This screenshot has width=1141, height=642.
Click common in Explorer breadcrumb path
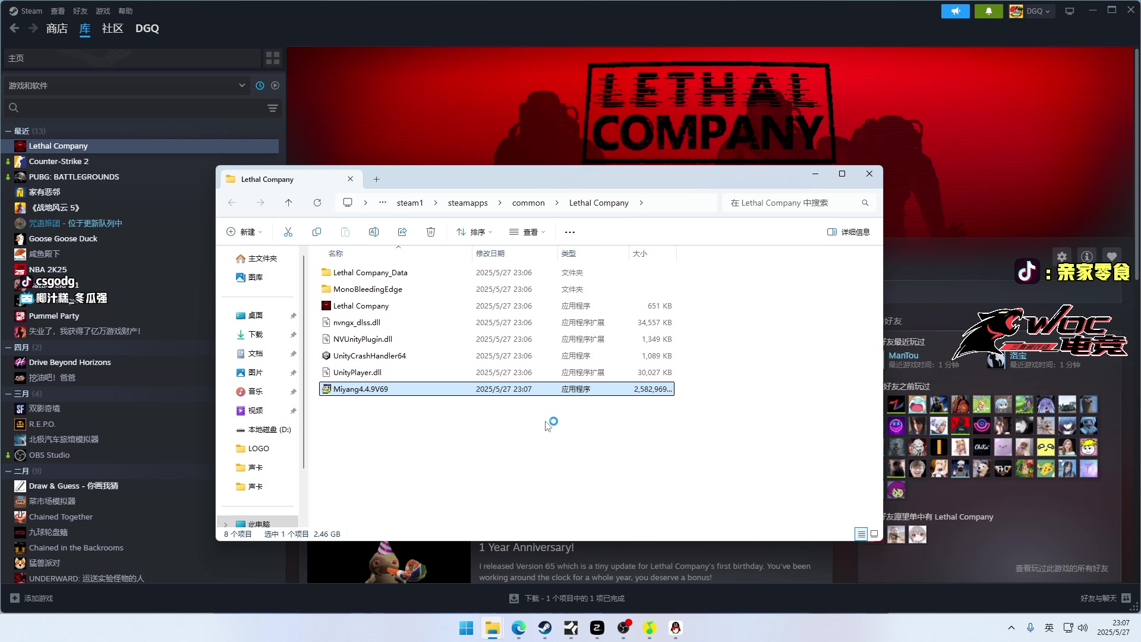point(528,203)
